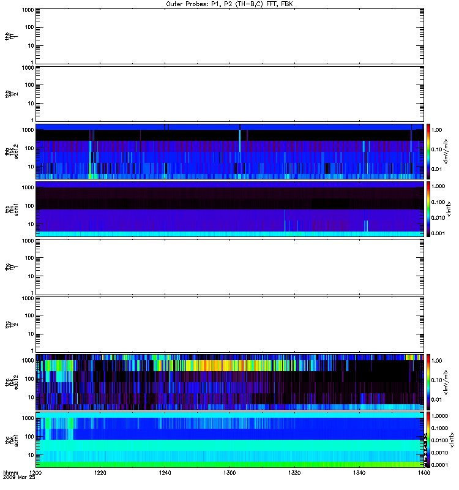Click the "thc fft 2" y-axis label
The height and width of the screenshot is (490, 459).
click(11, 325)
